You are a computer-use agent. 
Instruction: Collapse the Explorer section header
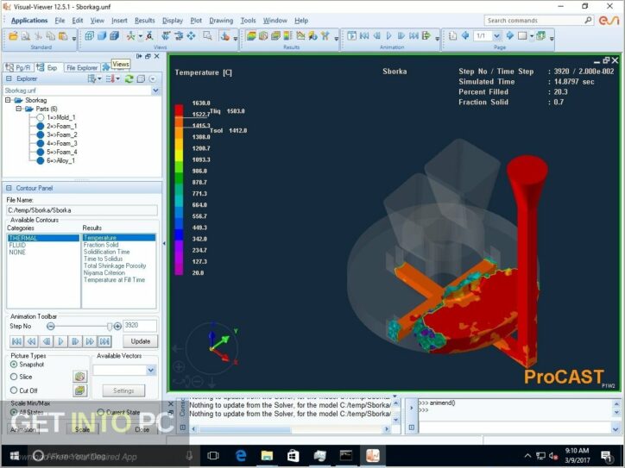(x=9, y=78)
